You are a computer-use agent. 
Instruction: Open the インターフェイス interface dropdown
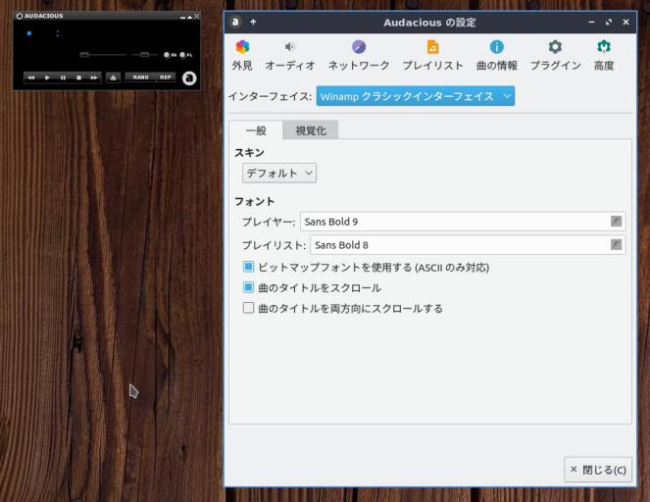click(416, 96)
